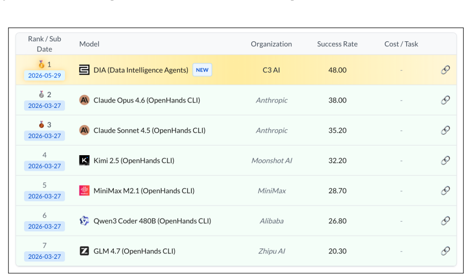Click rank number 4
The height and width of the screenshot is (277, 467).
tap(45, 155)
